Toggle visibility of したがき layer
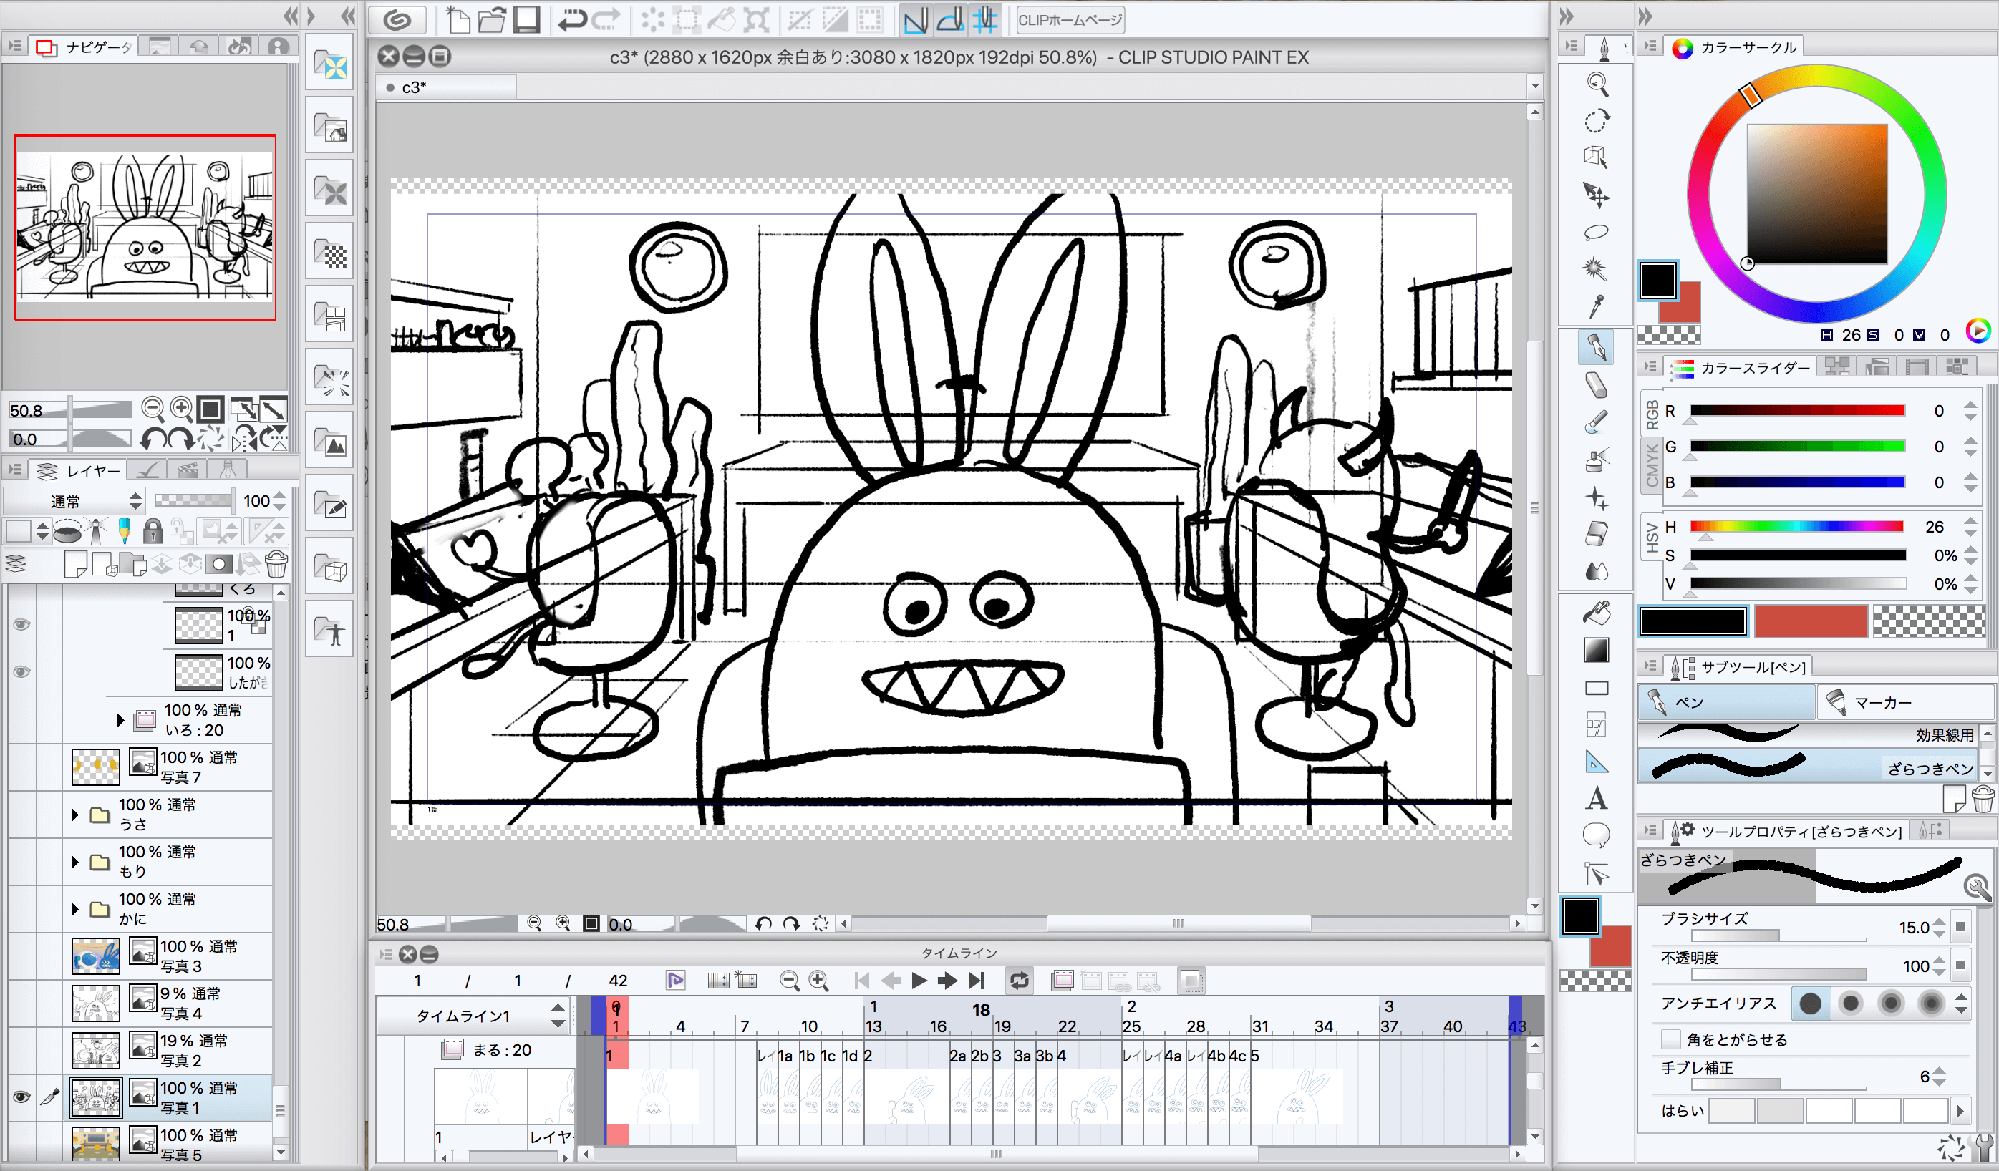 [x=21, y=672]
